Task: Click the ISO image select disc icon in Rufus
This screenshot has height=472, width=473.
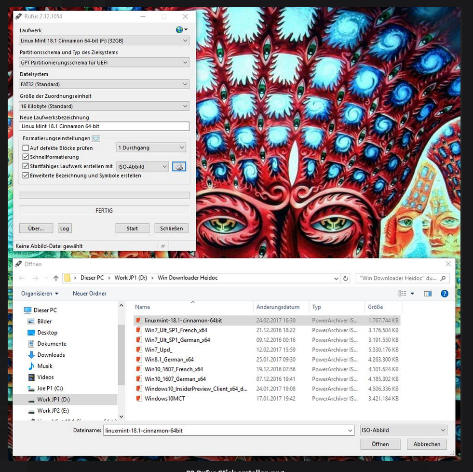Action: [179, 166]
